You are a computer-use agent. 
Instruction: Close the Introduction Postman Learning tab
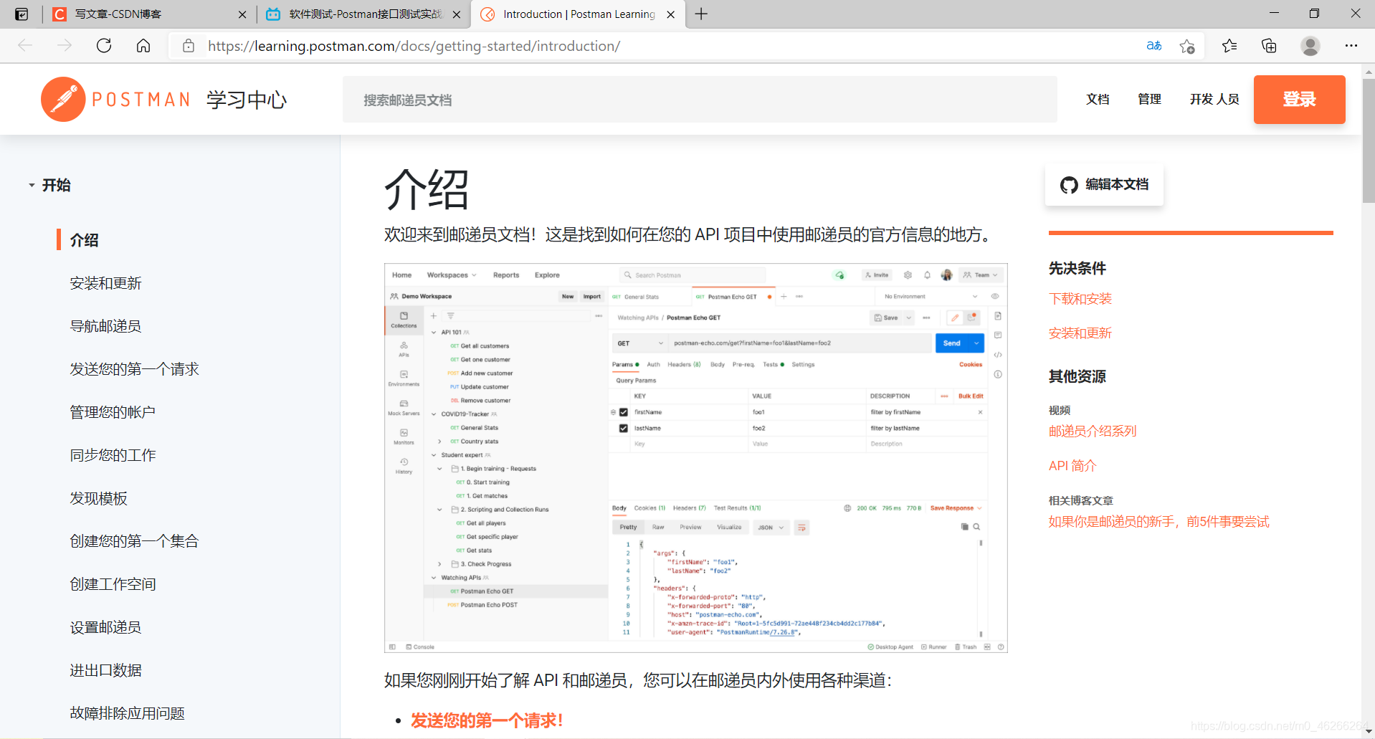[x=671, y=14]
